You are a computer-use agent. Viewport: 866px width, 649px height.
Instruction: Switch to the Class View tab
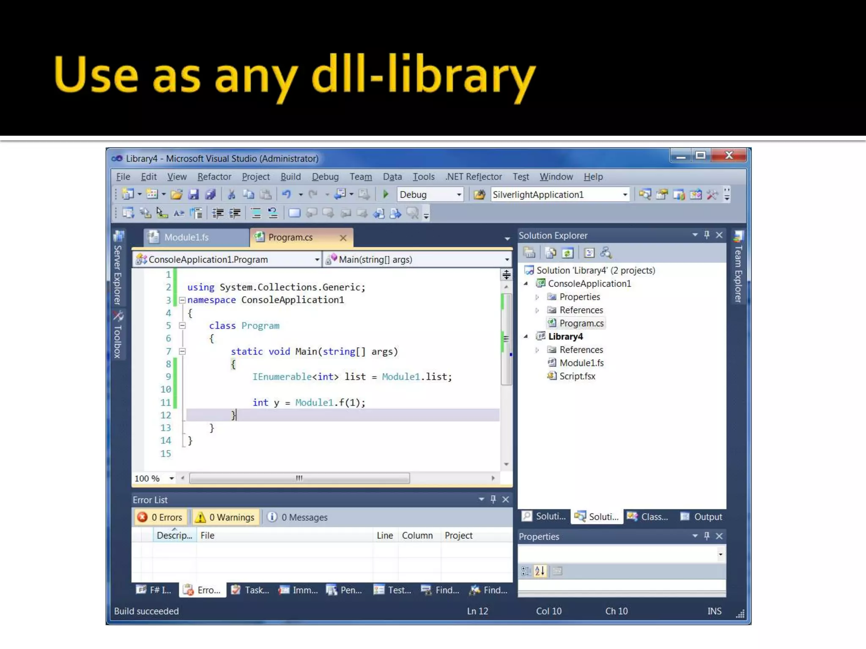[648, 517]
